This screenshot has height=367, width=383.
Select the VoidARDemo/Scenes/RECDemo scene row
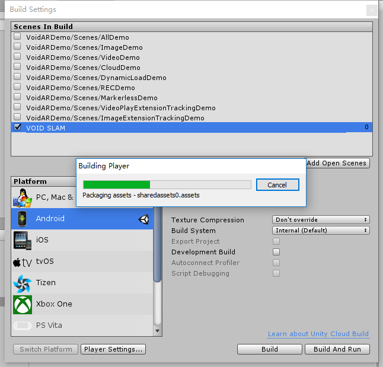coord(191,88)
